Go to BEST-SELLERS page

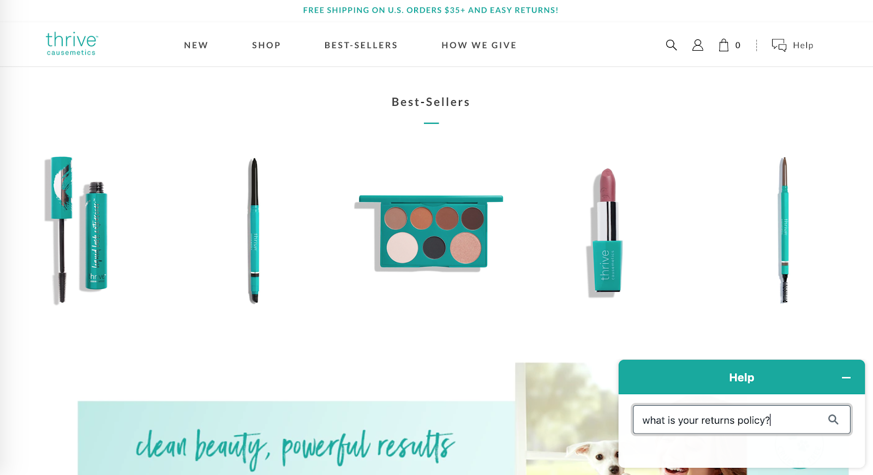click(x=361, y=45)
